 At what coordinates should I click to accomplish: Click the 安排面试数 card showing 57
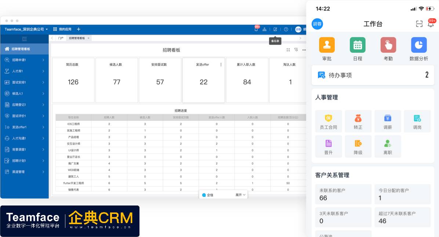click(160, 80)
